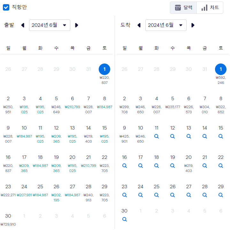Choose arrival June 10 at ₩246,650
This screenshot has width=230, height=232.
point(141,134)
